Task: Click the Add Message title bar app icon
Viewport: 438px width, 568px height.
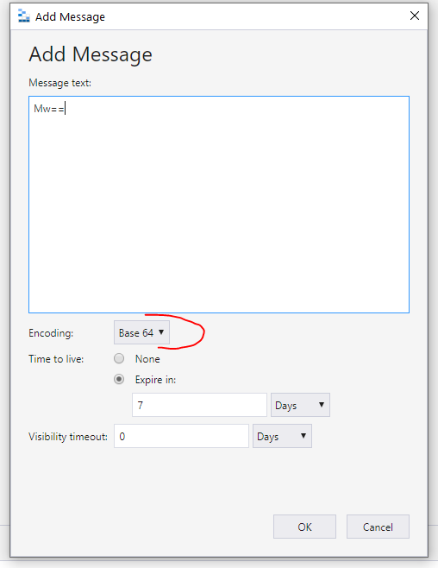Action: (x=24, y=16)
